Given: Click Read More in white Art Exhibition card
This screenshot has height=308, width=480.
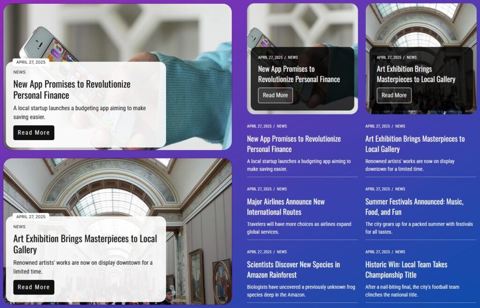Looking at the screenshot, I should click(x=34, y=287).
